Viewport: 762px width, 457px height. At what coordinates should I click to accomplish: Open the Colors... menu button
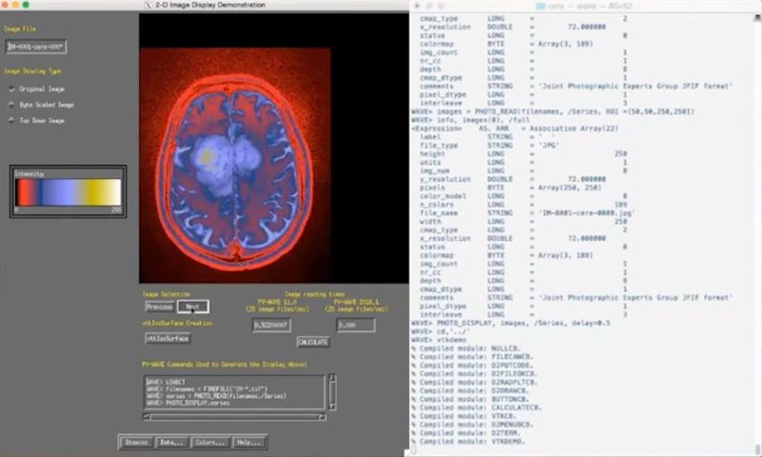click(x=210, y=443)
